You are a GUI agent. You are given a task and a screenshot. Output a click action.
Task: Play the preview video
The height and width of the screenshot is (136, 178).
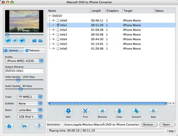[x=8, y=40]
